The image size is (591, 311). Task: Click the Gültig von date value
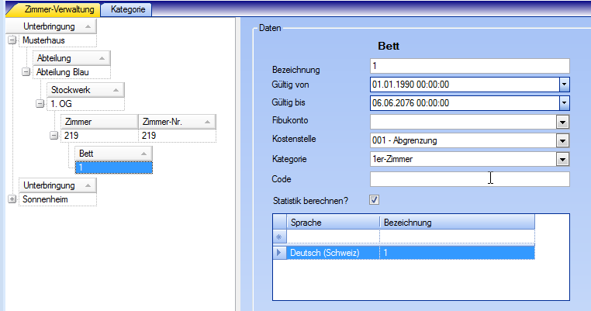(x=410, y=85)
